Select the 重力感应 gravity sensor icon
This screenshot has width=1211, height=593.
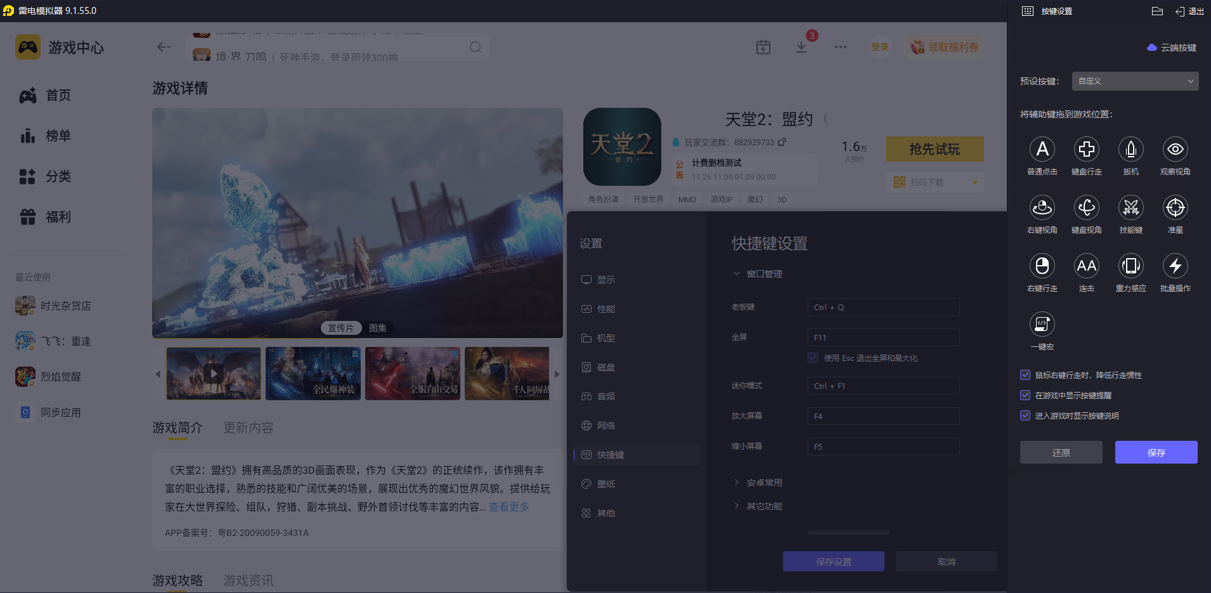pyautogui.click(x=1130, y=266)
